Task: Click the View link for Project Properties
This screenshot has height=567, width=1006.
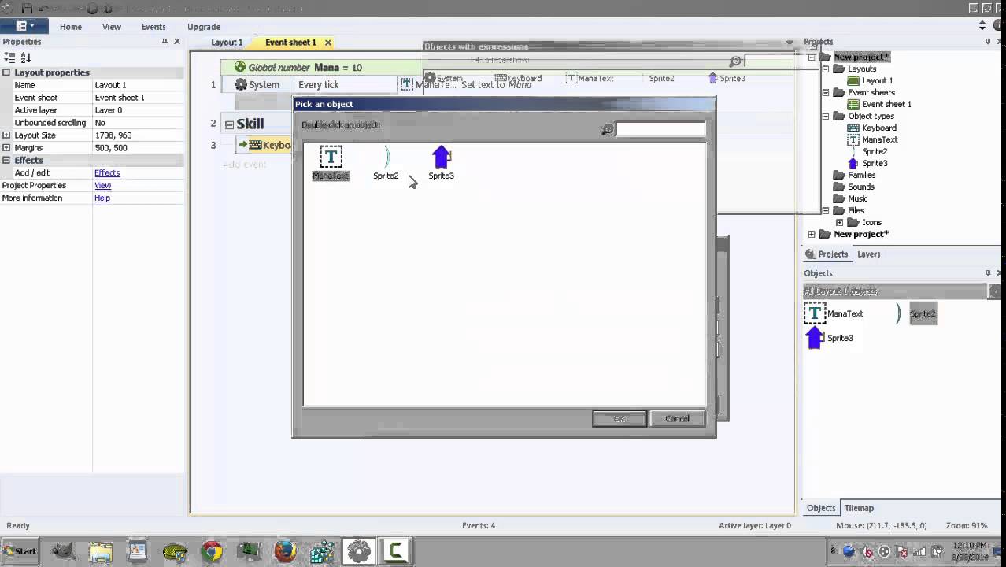Action: point(103,186)
